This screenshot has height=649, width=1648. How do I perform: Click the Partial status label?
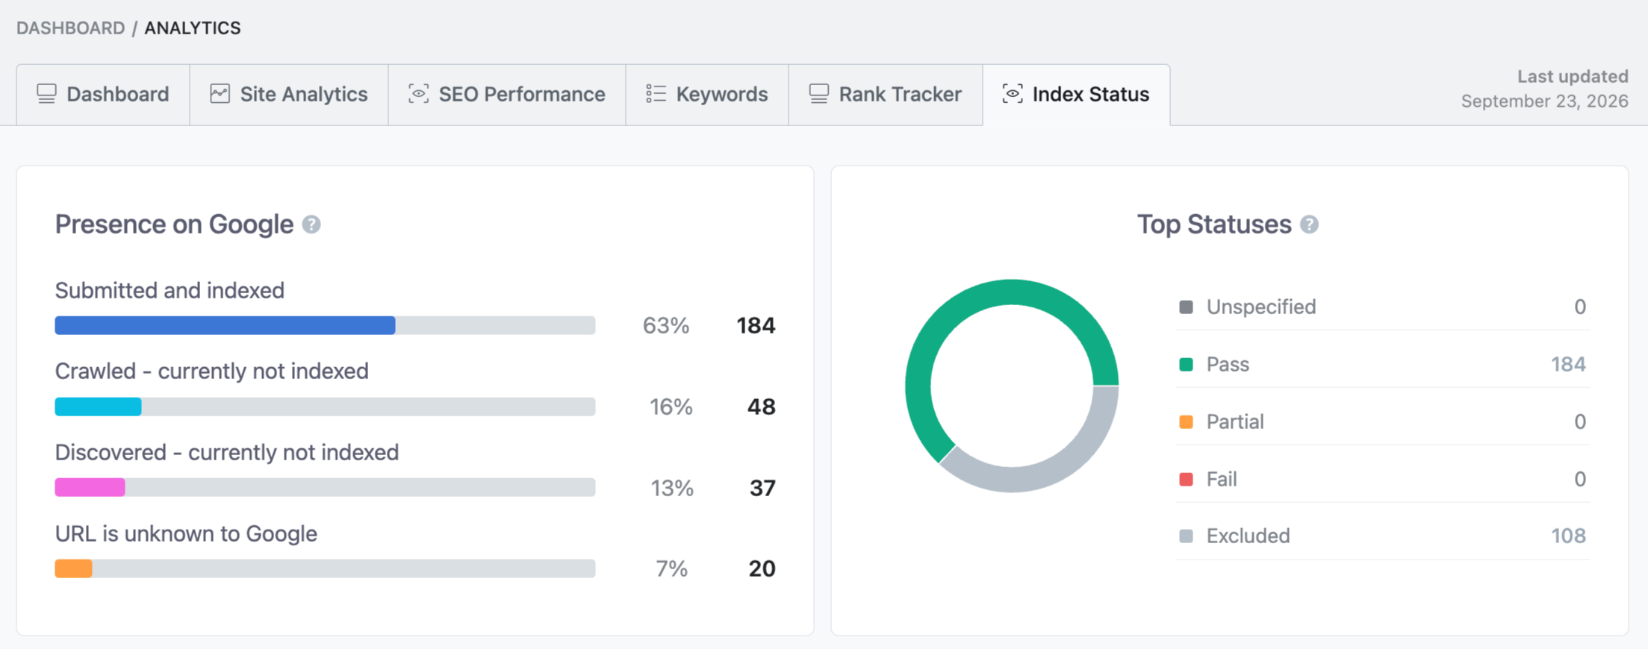tap(1235, 422)
